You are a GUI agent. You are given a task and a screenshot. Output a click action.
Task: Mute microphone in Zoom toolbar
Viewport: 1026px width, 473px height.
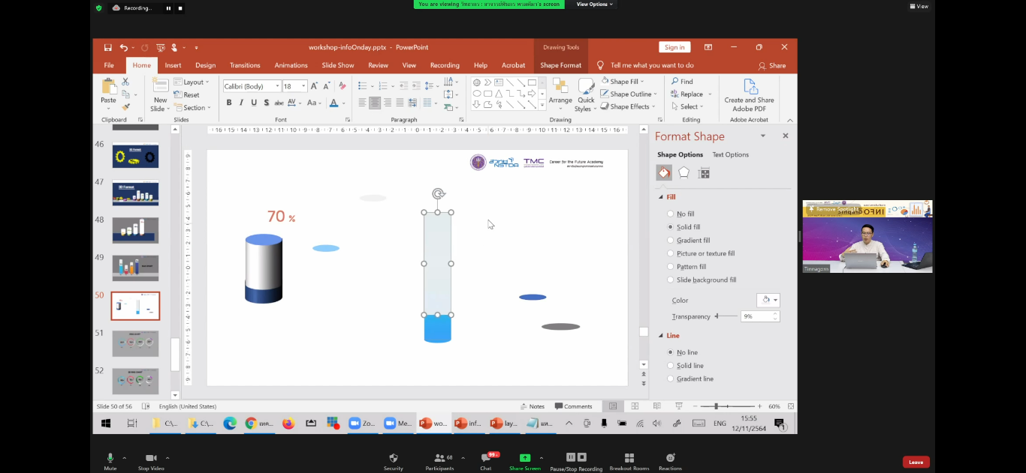[110, 461]
